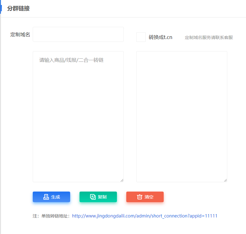246x234 pixels.
Task: Click the 定制域名服务请联系客服 hint text
Action: (209, 37)
